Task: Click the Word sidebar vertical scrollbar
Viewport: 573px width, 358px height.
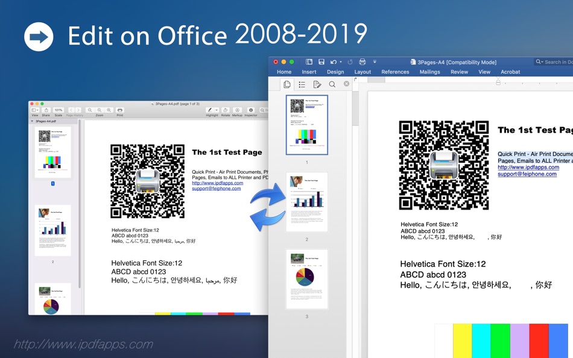Action: coord(355,110)
